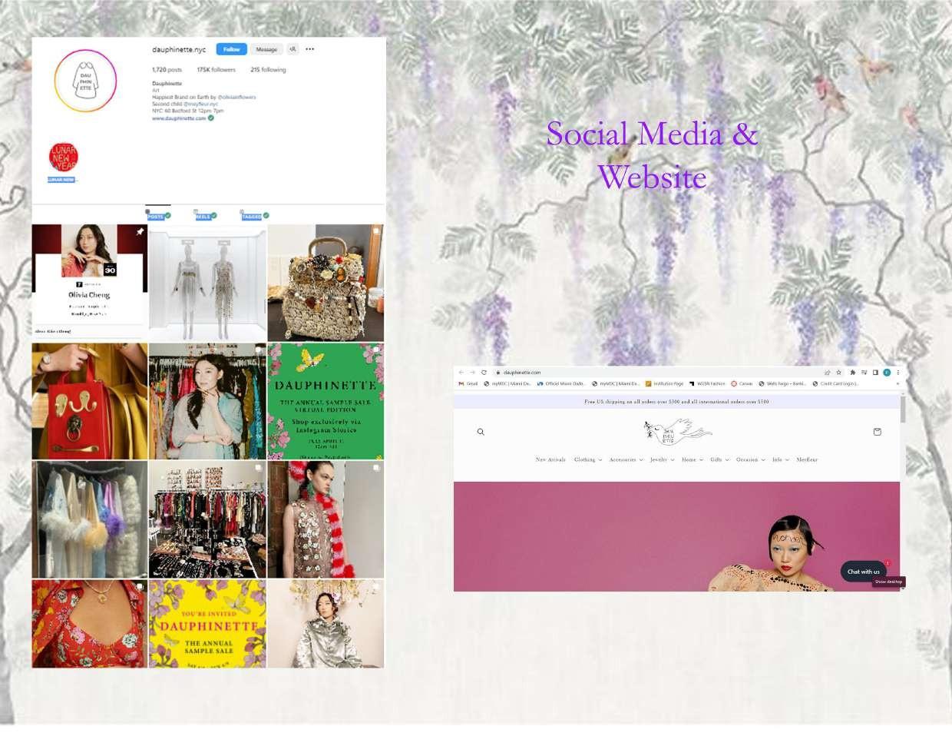Open the WGSN Fashion bookmark
952x736 pixels.
[707, 383]
